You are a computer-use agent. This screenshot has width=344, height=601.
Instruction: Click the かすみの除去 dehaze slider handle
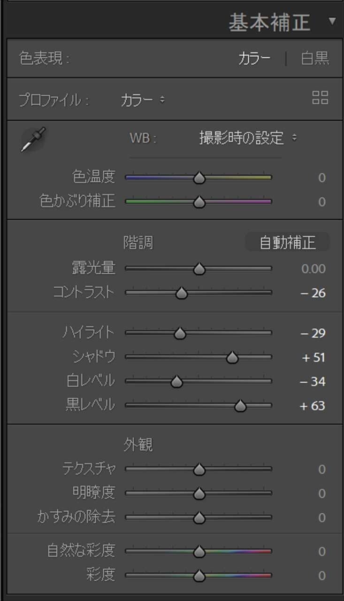[x=199, y=518]
